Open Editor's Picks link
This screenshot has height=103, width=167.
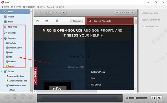[98, 72]
